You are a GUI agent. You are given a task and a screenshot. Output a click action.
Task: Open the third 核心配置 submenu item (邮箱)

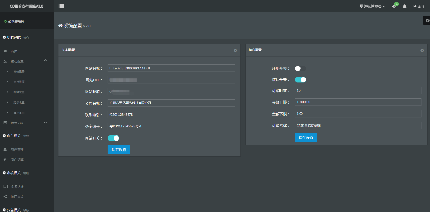(x=19, y=92)
